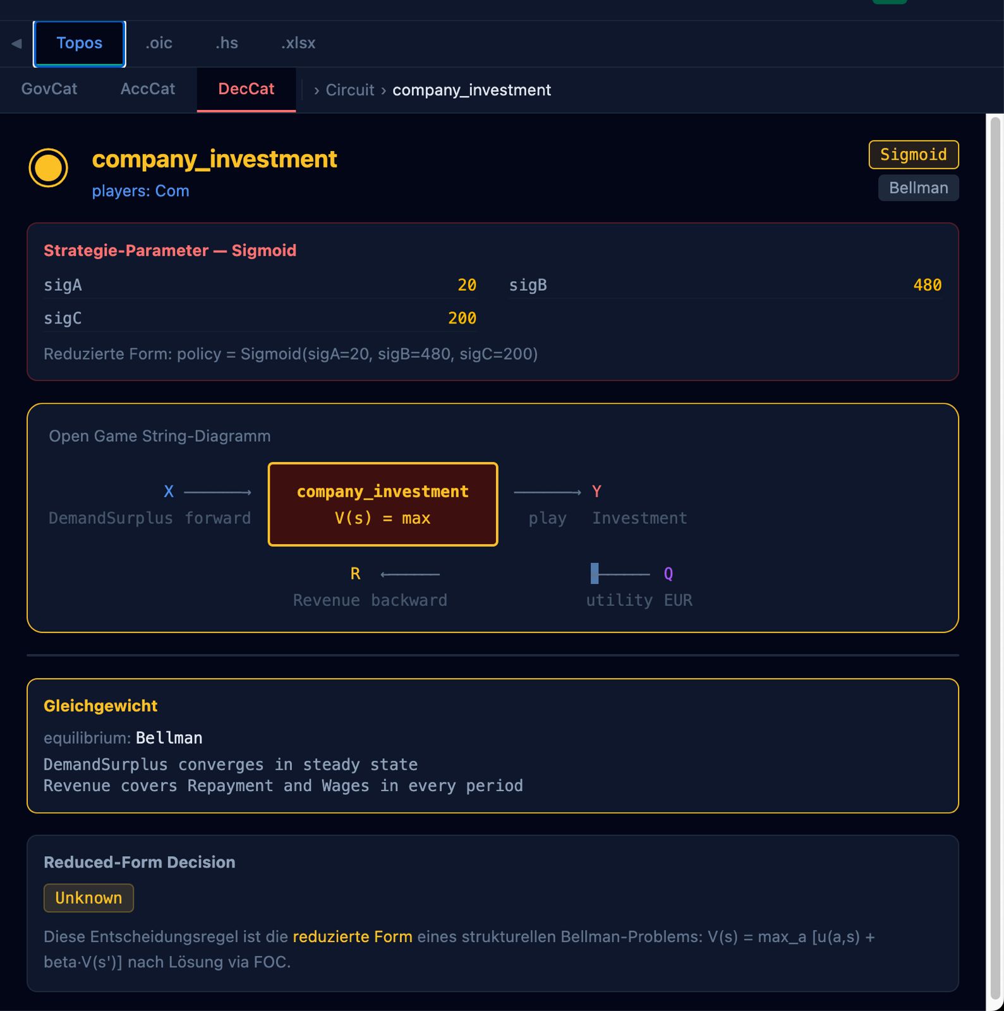
Task: Click the sigB parameter name
Action: click(528, 286)
